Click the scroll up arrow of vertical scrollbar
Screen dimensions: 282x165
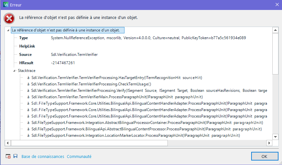[275, 30]
